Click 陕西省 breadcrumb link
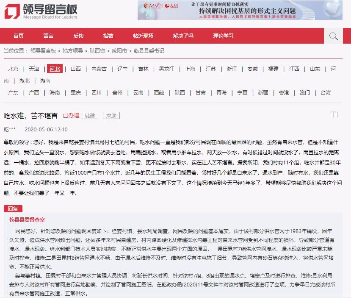Image resolution: width=351 pixels, height=300 pixels. pos(97,51)
